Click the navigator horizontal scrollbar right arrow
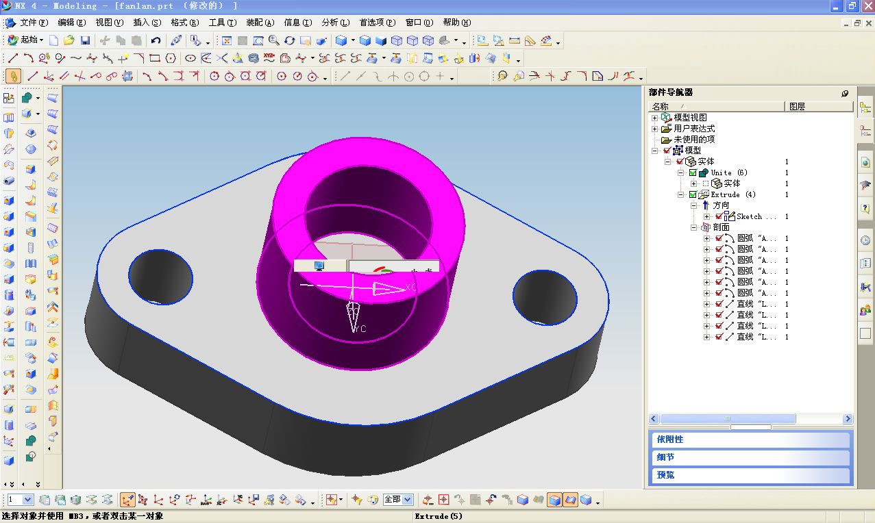The width and height of the screenshot is (875, 523). (x=848, y=419)
